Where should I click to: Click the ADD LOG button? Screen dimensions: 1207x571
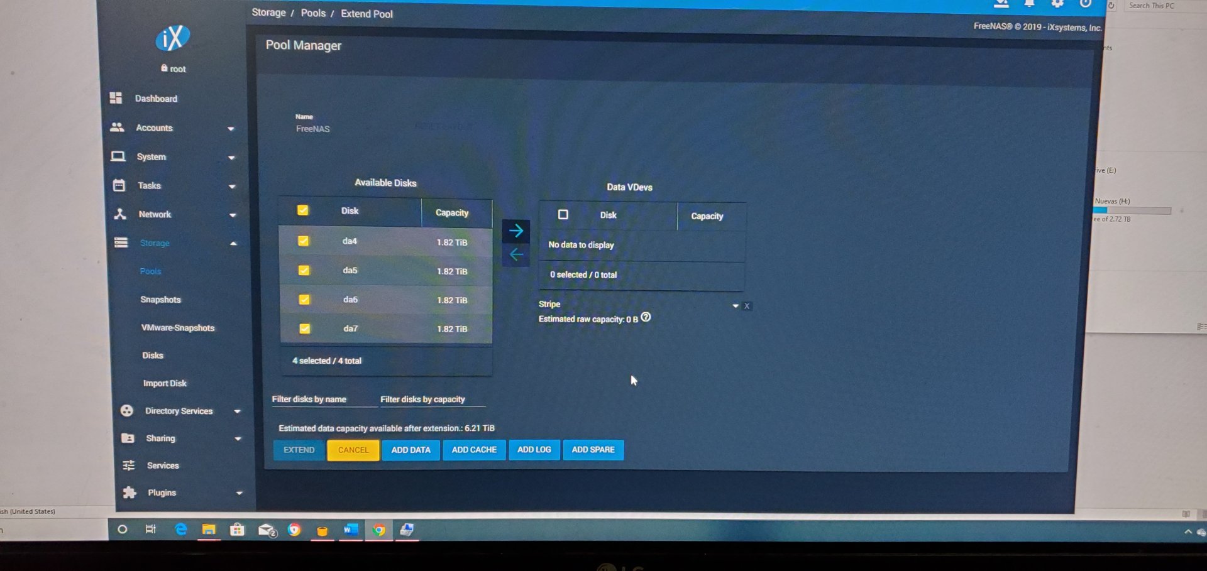534,450
